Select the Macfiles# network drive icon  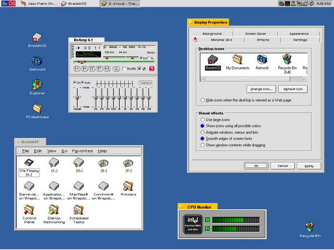pyautogui.click(x=79, y=186)
